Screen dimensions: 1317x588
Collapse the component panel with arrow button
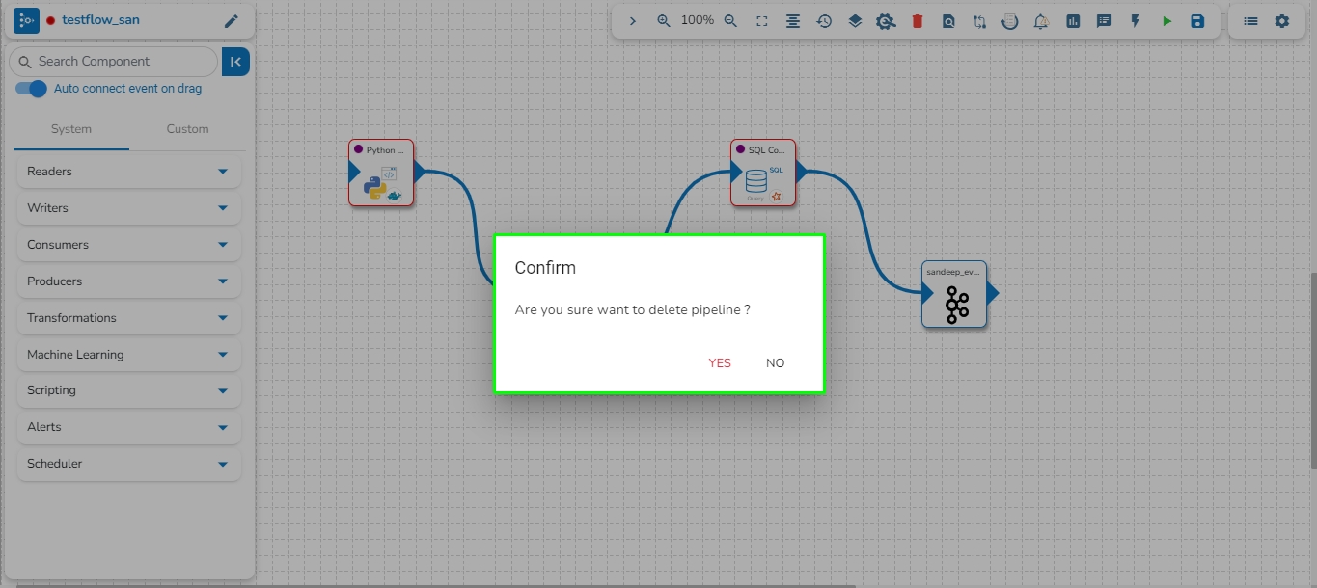235,62
